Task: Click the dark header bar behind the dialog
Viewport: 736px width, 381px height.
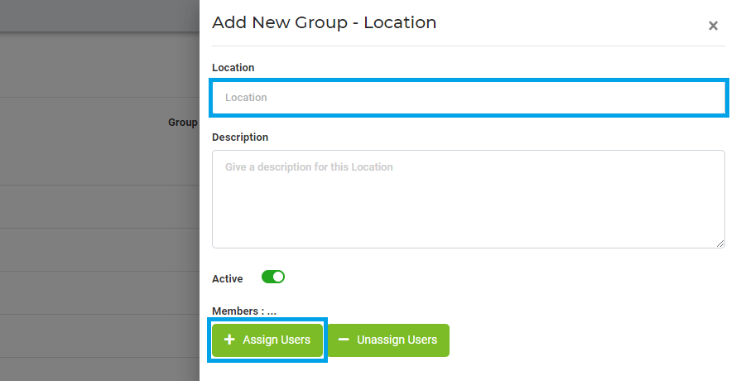Action: pos(99,16)
